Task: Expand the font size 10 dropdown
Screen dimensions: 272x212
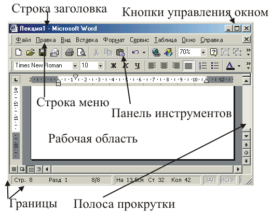Action: 100,66
